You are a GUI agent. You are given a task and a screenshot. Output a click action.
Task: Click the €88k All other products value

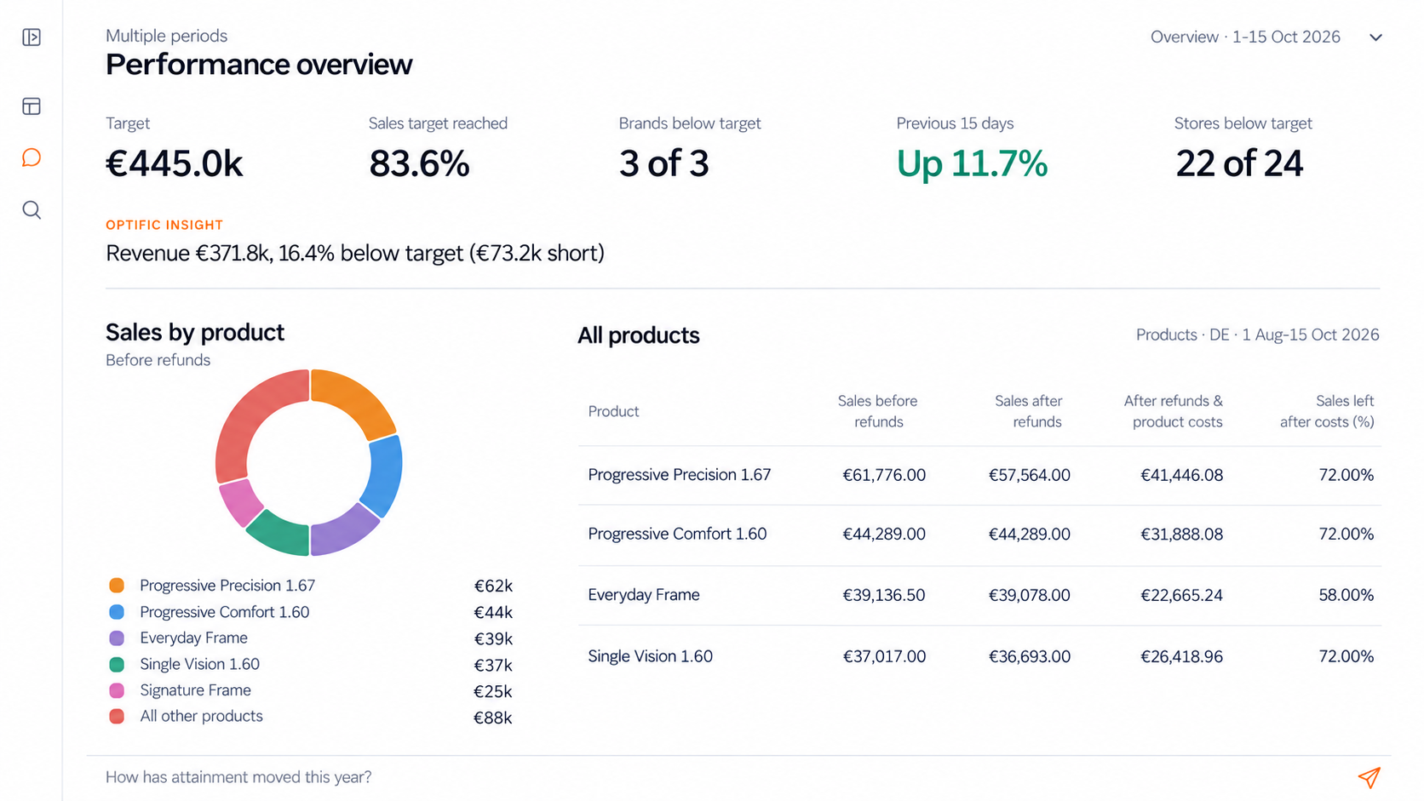[x=492, y=718]
